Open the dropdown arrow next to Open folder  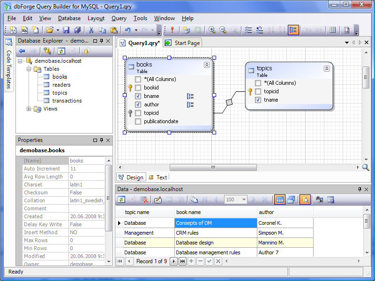point(58,30)
